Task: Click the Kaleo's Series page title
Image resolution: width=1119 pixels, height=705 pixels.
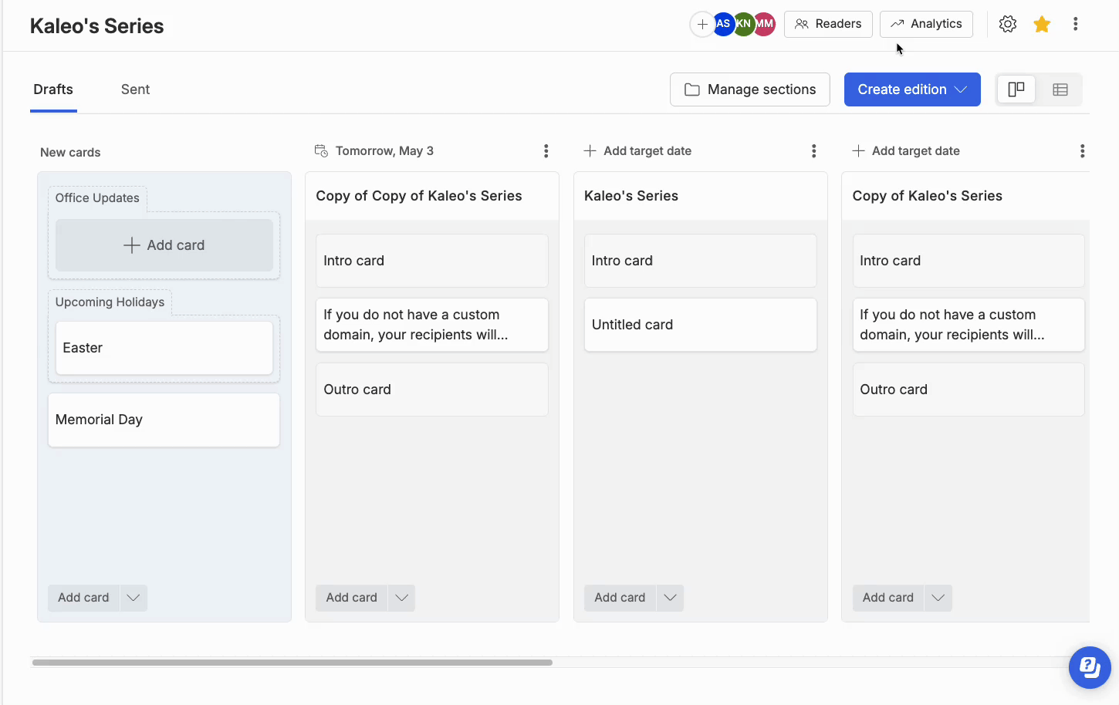Action: 96,26
